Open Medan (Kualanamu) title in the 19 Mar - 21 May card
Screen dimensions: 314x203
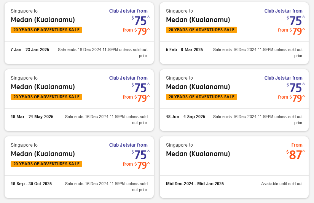pyautogui.click(x=43, y=87)
